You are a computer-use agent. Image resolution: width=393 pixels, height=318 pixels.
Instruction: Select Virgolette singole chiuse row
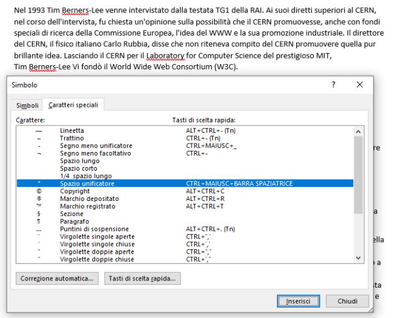click(x=185, y=244)
